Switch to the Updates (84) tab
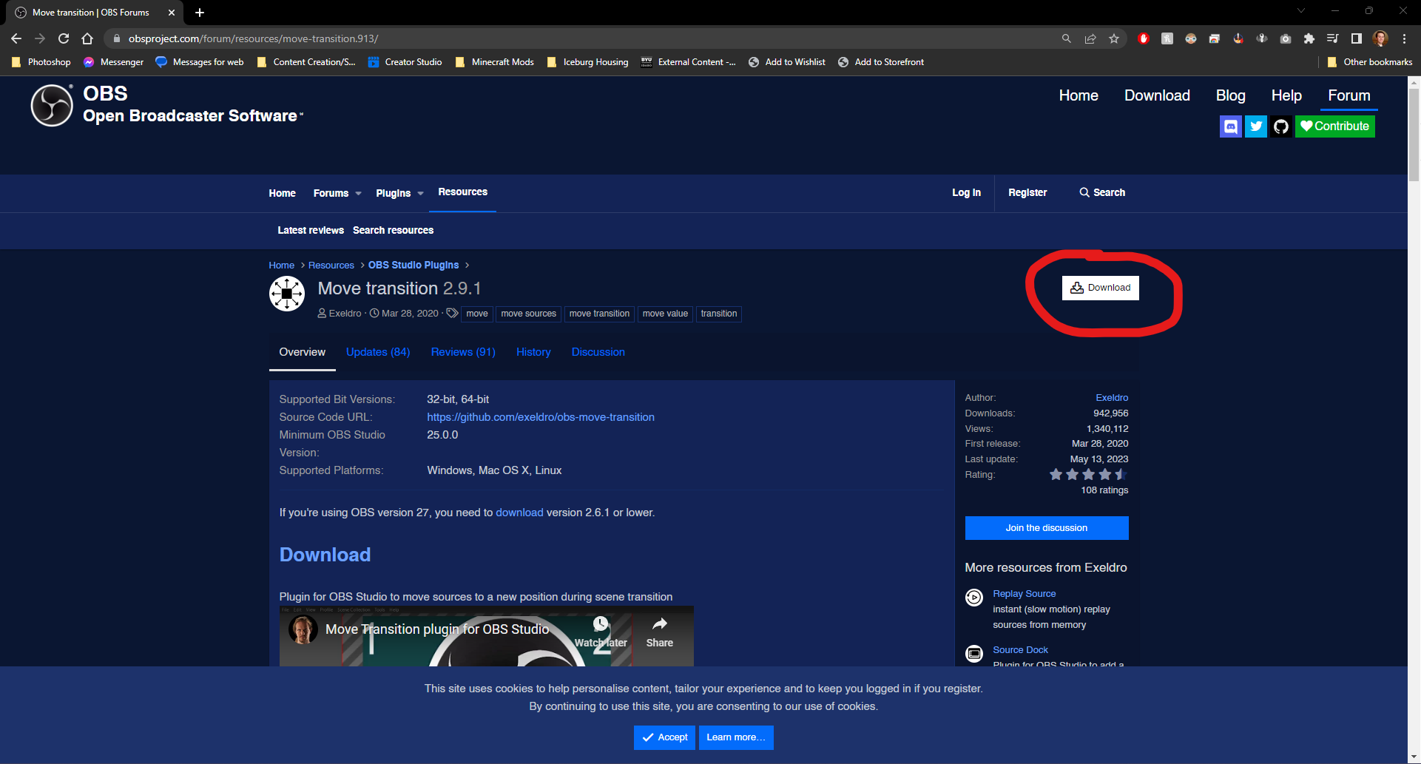Image resolution: width=1421 pixels, height=764 pixels. pos(378,352)
